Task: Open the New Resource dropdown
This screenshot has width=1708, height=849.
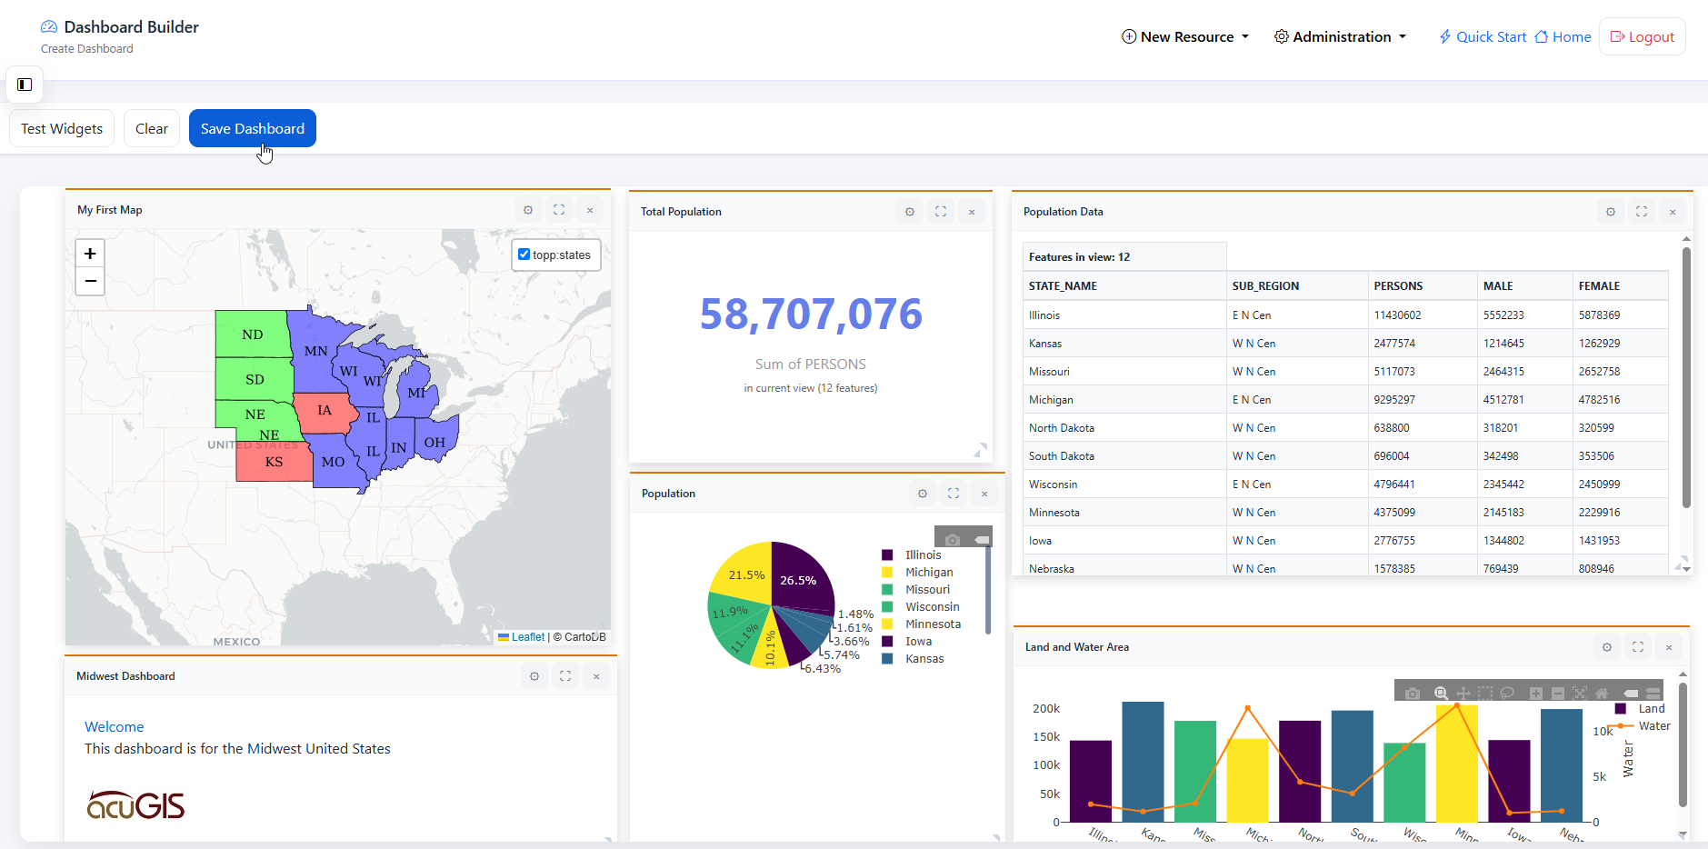Action: (1185, 37)
